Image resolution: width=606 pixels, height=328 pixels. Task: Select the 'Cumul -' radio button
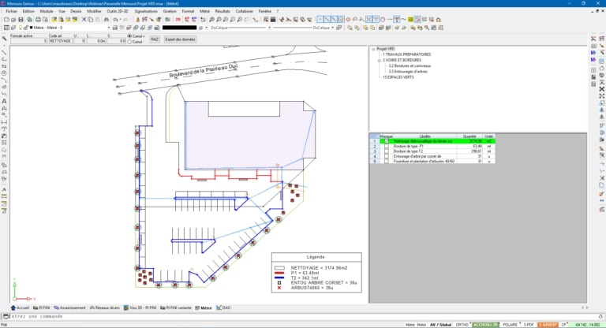[129, 42]
